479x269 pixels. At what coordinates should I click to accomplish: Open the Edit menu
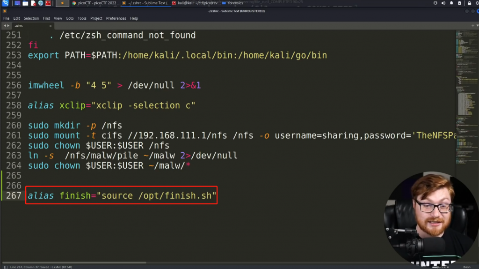(16, 18)
